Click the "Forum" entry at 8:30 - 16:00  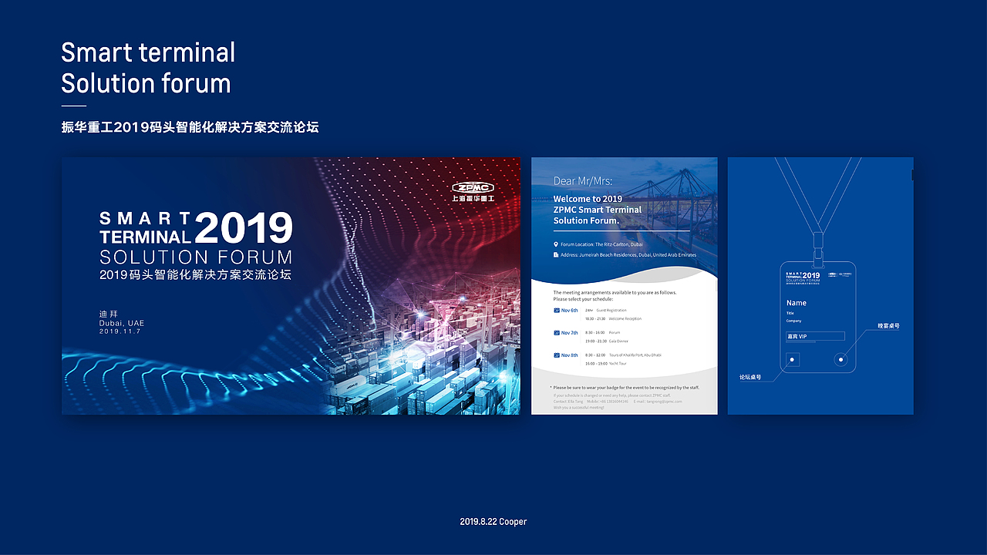click(615, 332)
